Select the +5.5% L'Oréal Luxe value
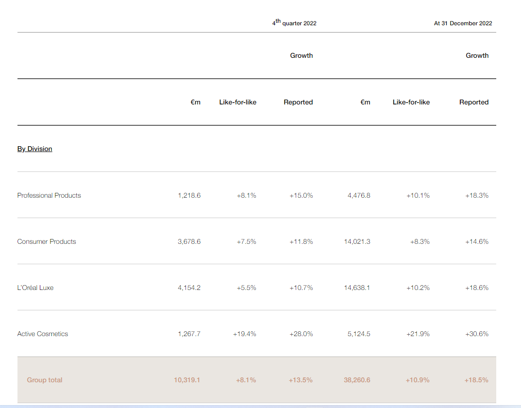This screenshot has width=521, height=408. (247, 288)
